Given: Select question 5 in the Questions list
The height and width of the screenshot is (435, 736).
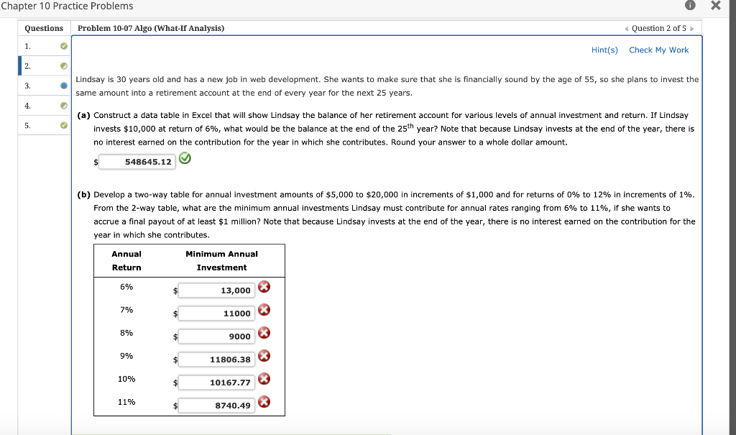Looking at the screenshot, I should pyautogui.click(x=44, y=125).
